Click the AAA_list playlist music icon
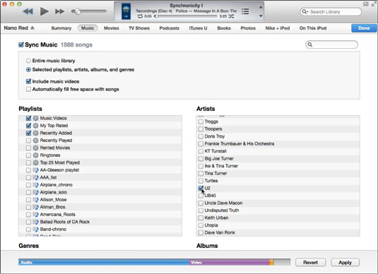The image size is (378, 274). pyautogui.click(x=35, y=178)
